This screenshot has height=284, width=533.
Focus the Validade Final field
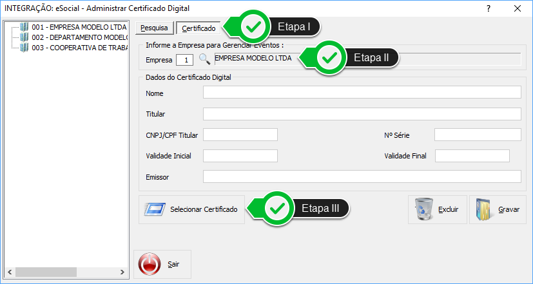point(472,156)
